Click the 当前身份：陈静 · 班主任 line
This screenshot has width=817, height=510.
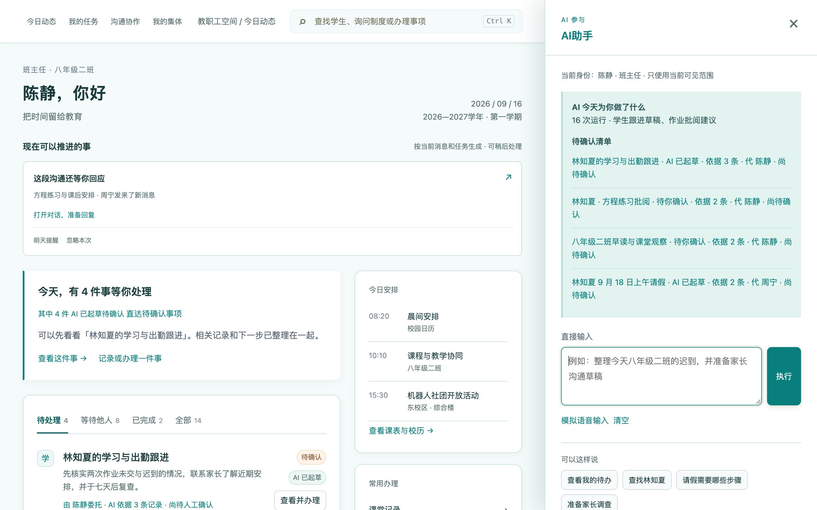637,76
